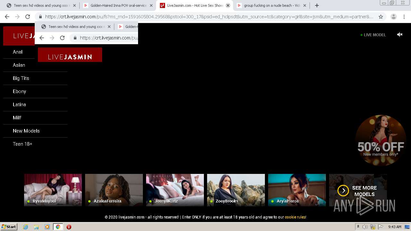Select the Milf category in sidebar

[17, 118]
